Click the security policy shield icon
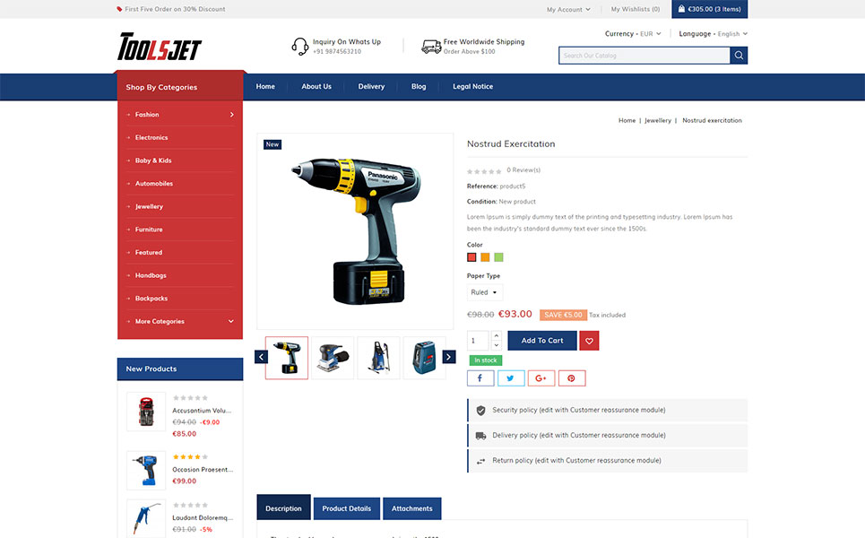This screenshot has height=538, width=865. [x=481, y=411]
